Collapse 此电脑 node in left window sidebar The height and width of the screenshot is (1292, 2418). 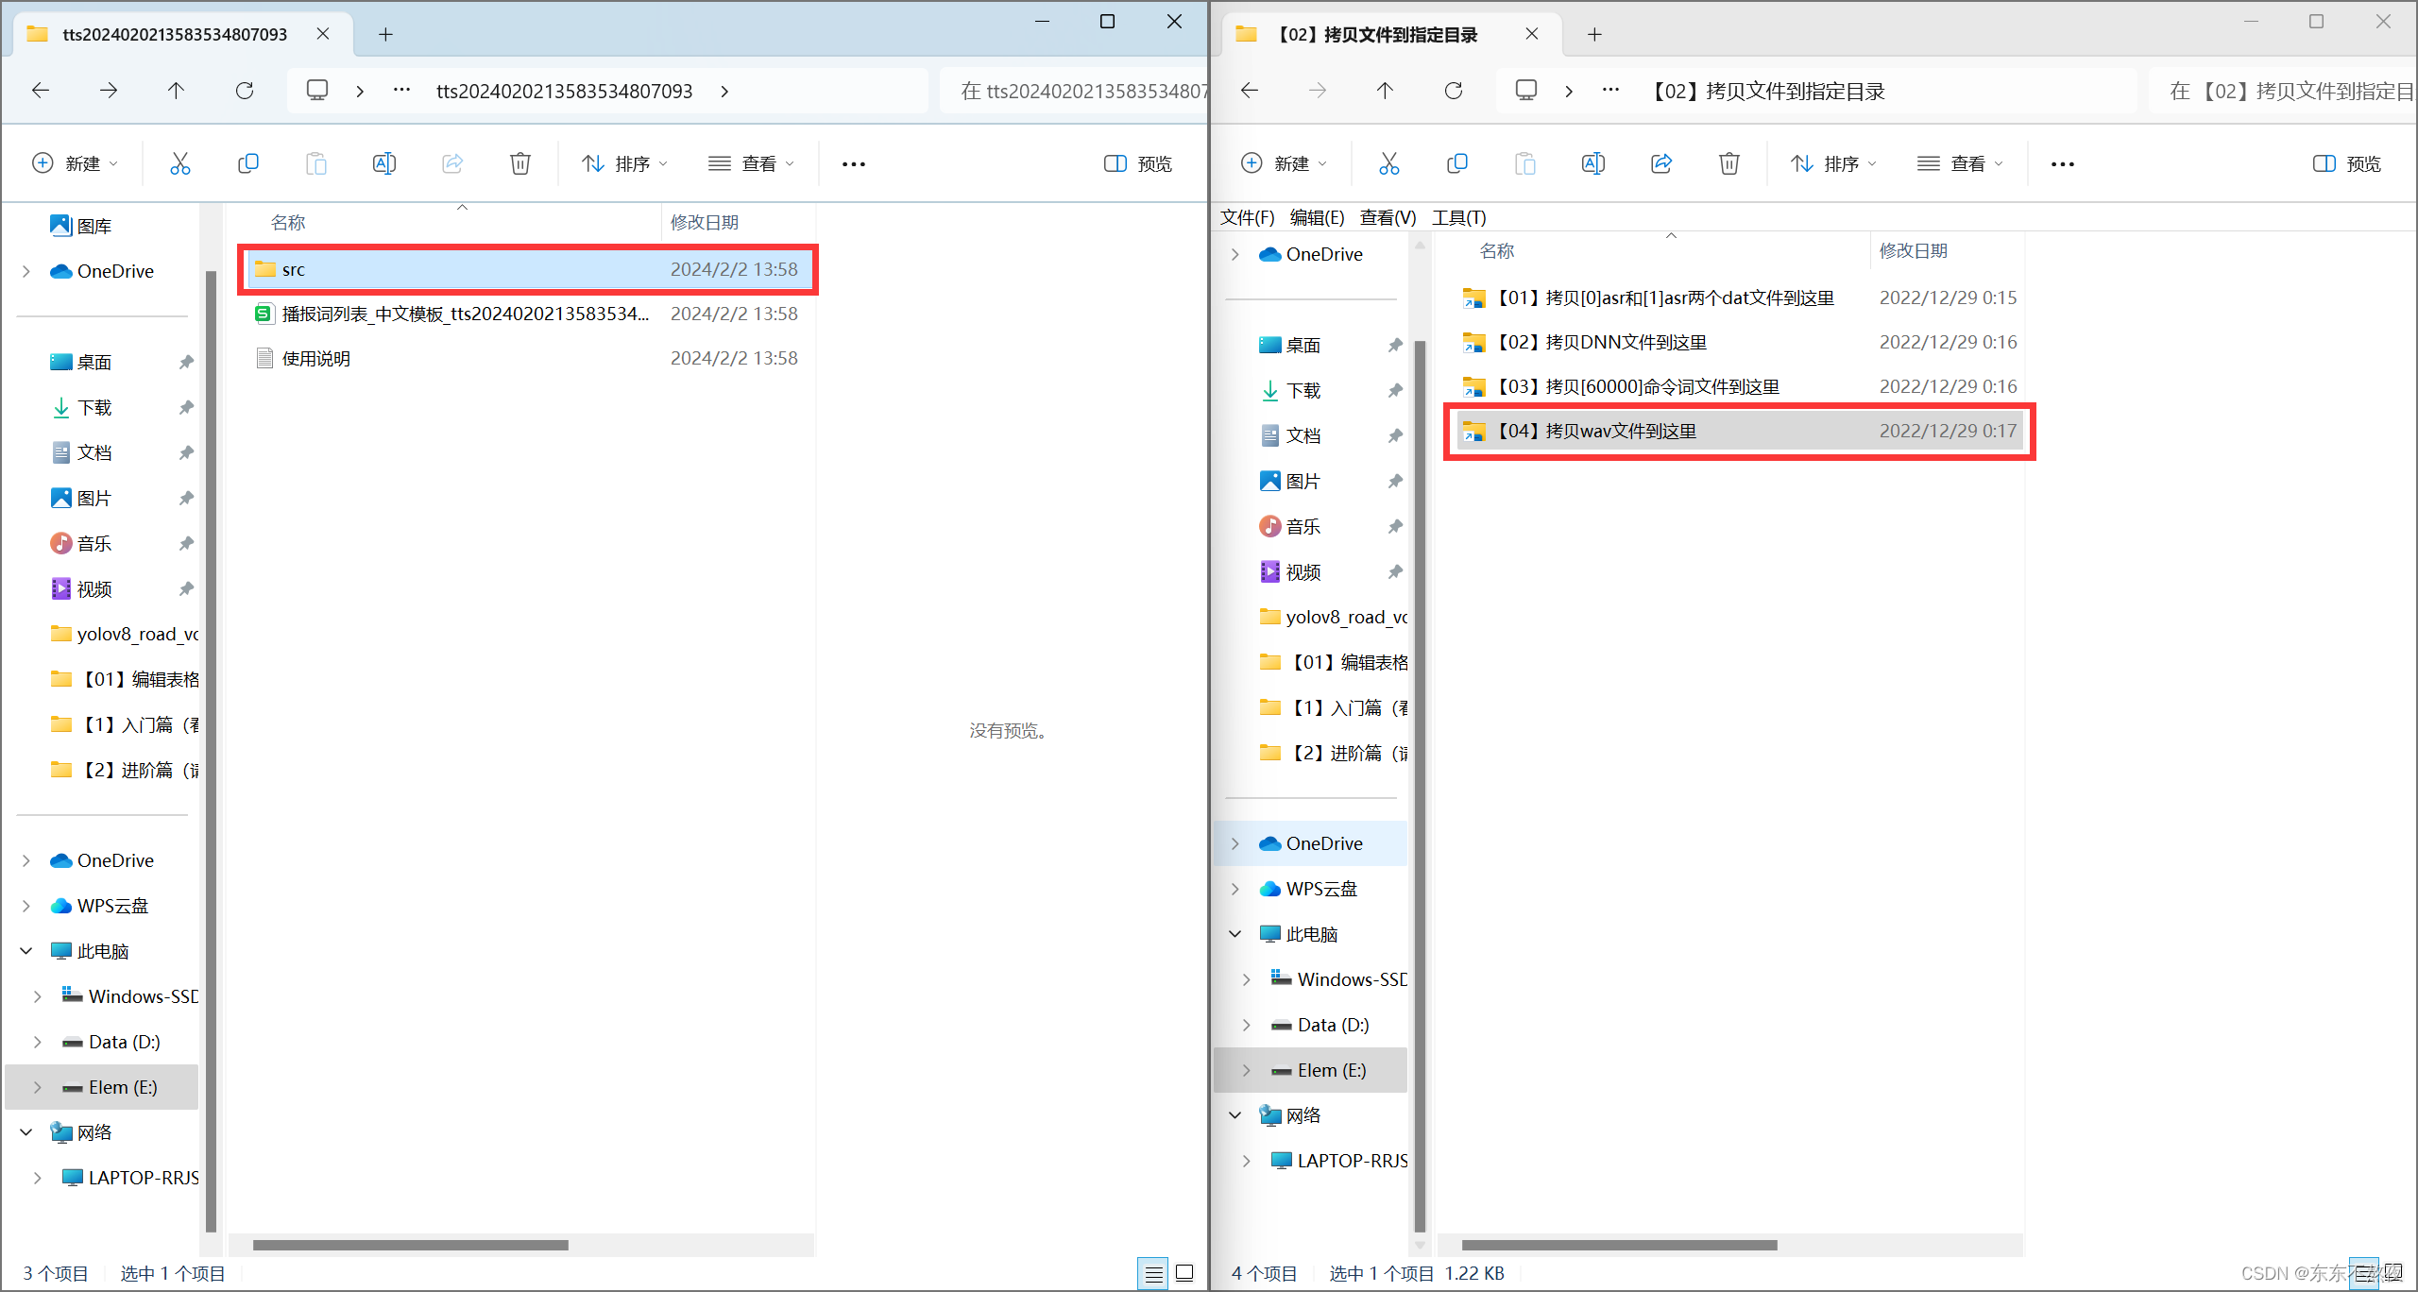point(26,951)
